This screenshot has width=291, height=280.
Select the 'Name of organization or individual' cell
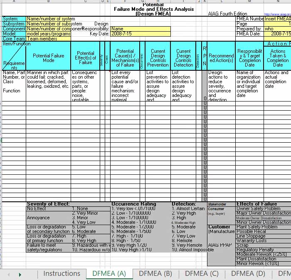[249, 86]
